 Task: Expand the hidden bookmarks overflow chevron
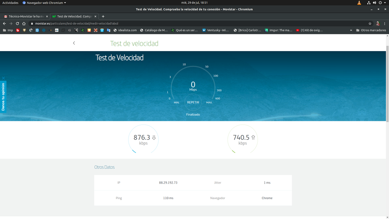click(351, 30)
